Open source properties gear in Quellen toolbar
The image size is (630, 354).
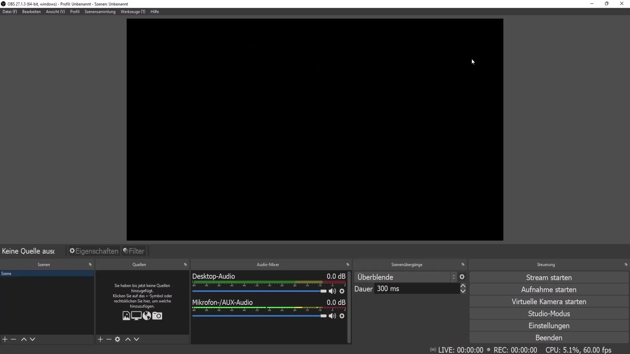click(117, 339)
